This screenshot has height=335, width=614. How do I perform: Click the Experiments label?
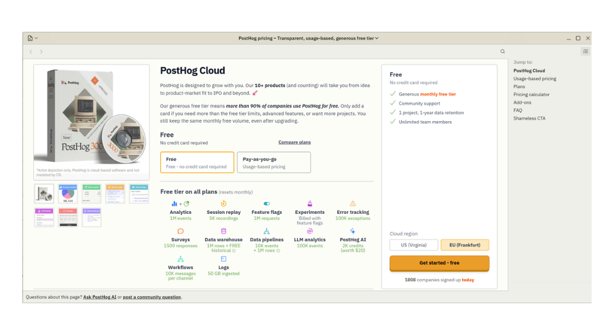pyautogui.click(x=310, y=212)
